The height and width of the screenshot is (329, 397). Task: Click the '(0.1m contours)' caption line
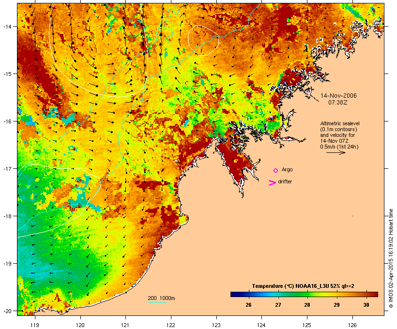(339, 129)
